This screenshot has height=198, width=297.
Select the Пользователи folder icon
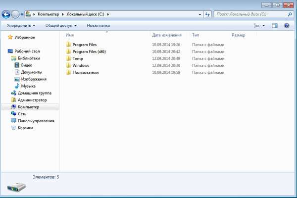click(68, 72)
